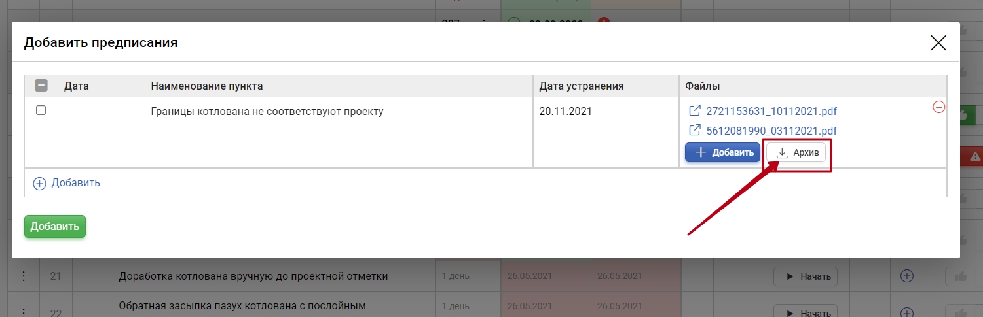Click the Границы котлована name cell
Viewport: 983px width, 317px height.
[267, 112]
